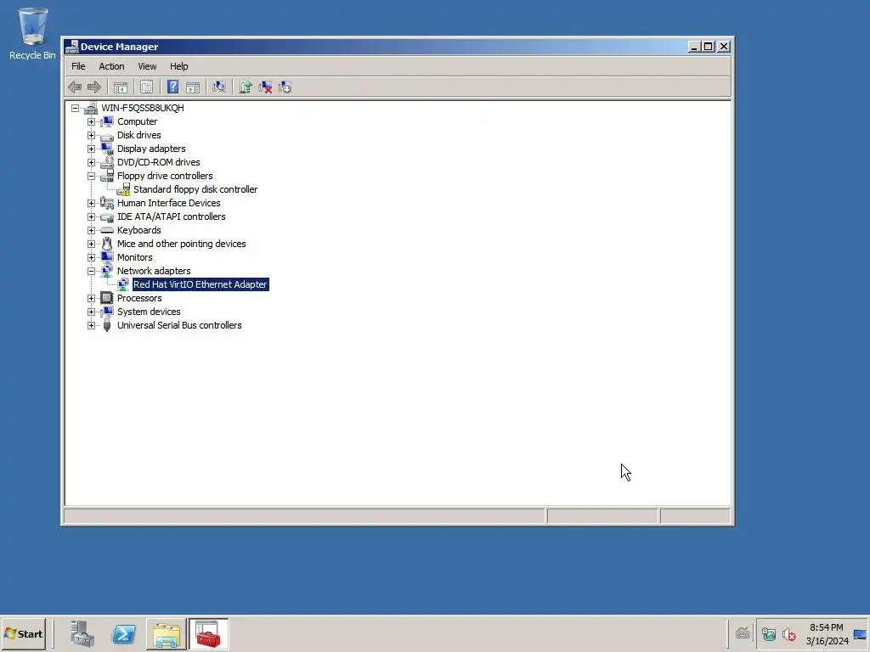Select the Display adapters label

151,149
